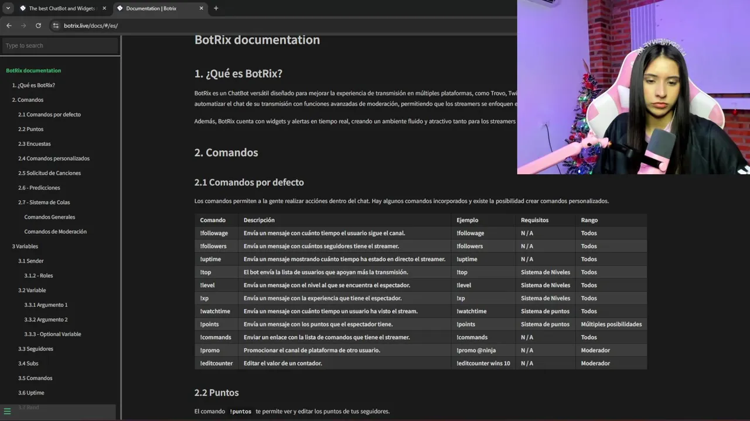This screenshot has width=750, height=421.
Task: Open 3.4 Subs sidebar link
Action: [28, 363]
